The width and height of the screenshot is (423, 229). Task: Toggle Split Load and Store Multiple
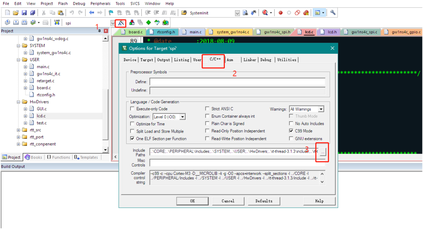132,131
